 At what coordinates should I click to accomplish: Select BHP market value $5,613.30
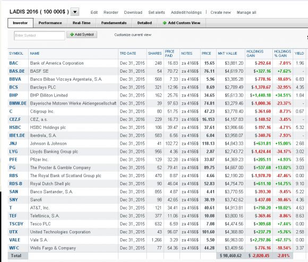(x=234, y=95)
